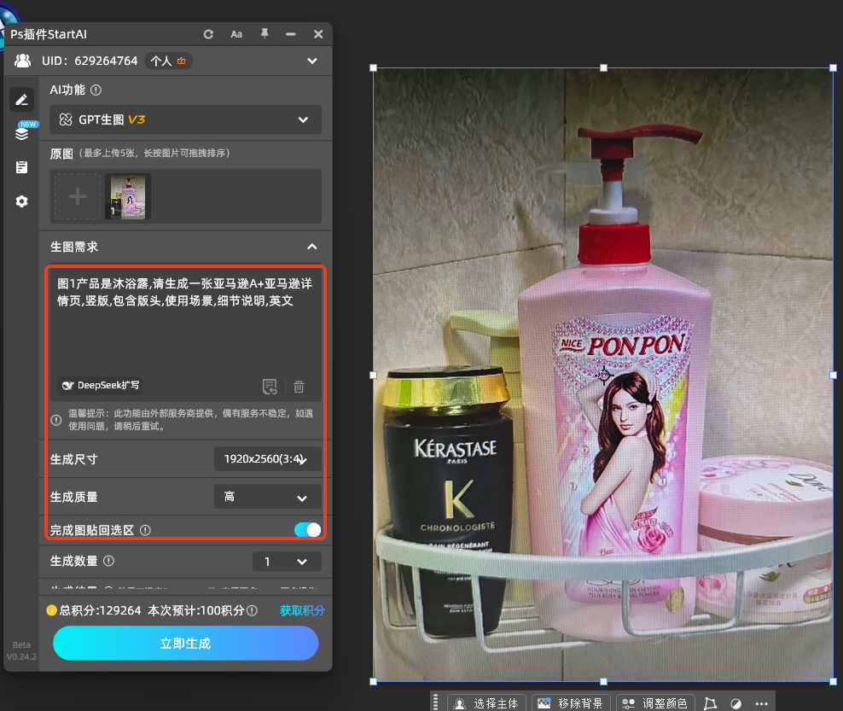Minimize the StartAI plugin panel
This screenshot has height=711, width=843.
coord(291,34)
